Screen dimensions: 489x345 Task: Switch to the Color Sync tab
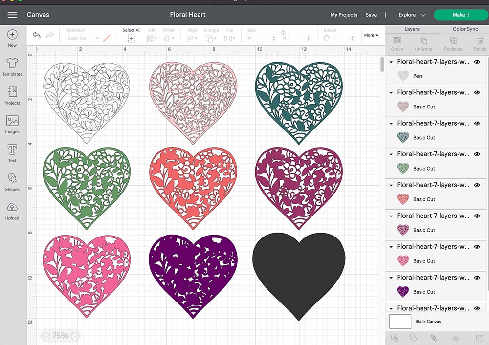(465, 29)
